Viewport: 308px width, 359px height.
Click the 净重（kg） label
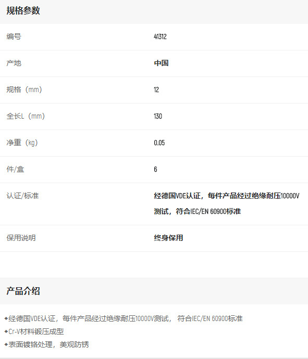point(22,143)
